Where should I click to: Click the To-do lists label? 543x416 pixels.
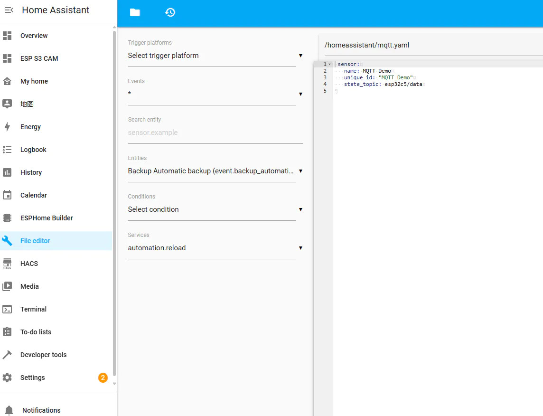pyautogui.click(x=36, y=332)
